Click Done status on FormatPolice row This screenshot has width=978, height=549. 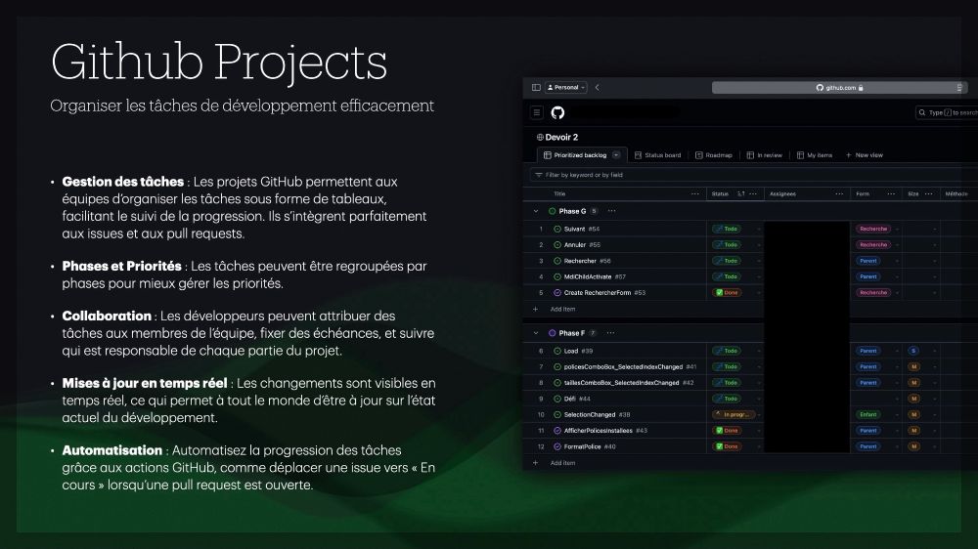pyautogui.click(x=727, y=446)
